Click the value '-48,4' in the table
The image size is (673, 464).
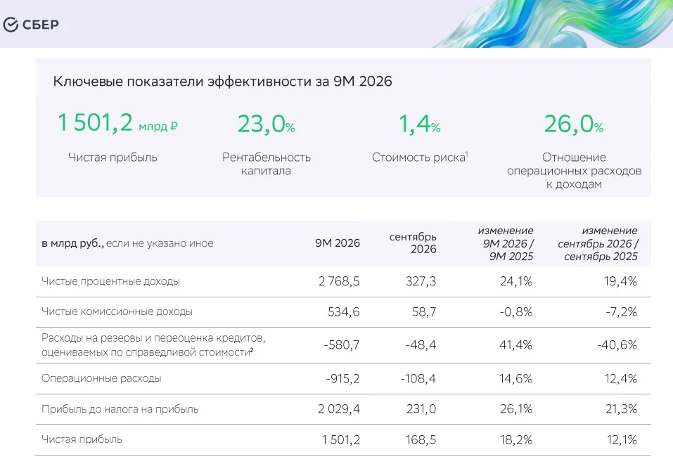point(421,344)
